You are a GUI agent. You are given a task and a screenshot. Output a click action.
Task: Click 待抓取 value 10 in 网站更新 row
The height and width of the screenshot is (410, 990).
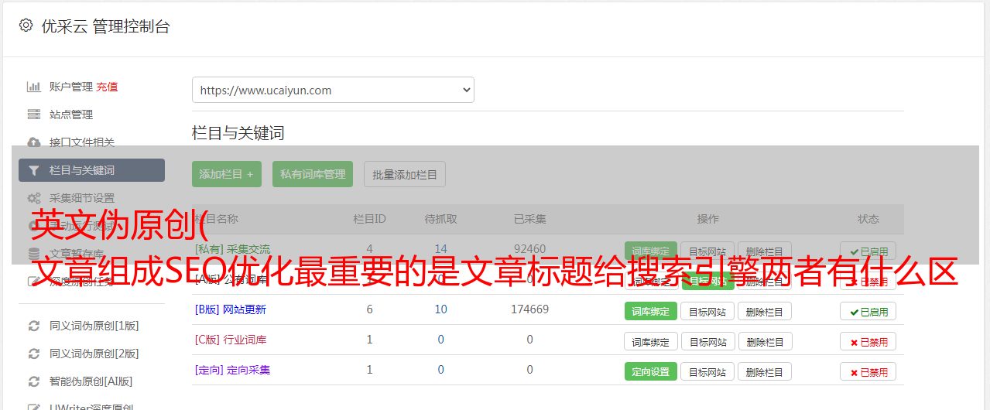(x=440, y=309)
